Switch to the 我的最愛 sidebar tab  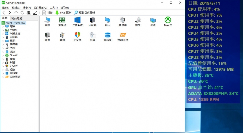(17, 18)
